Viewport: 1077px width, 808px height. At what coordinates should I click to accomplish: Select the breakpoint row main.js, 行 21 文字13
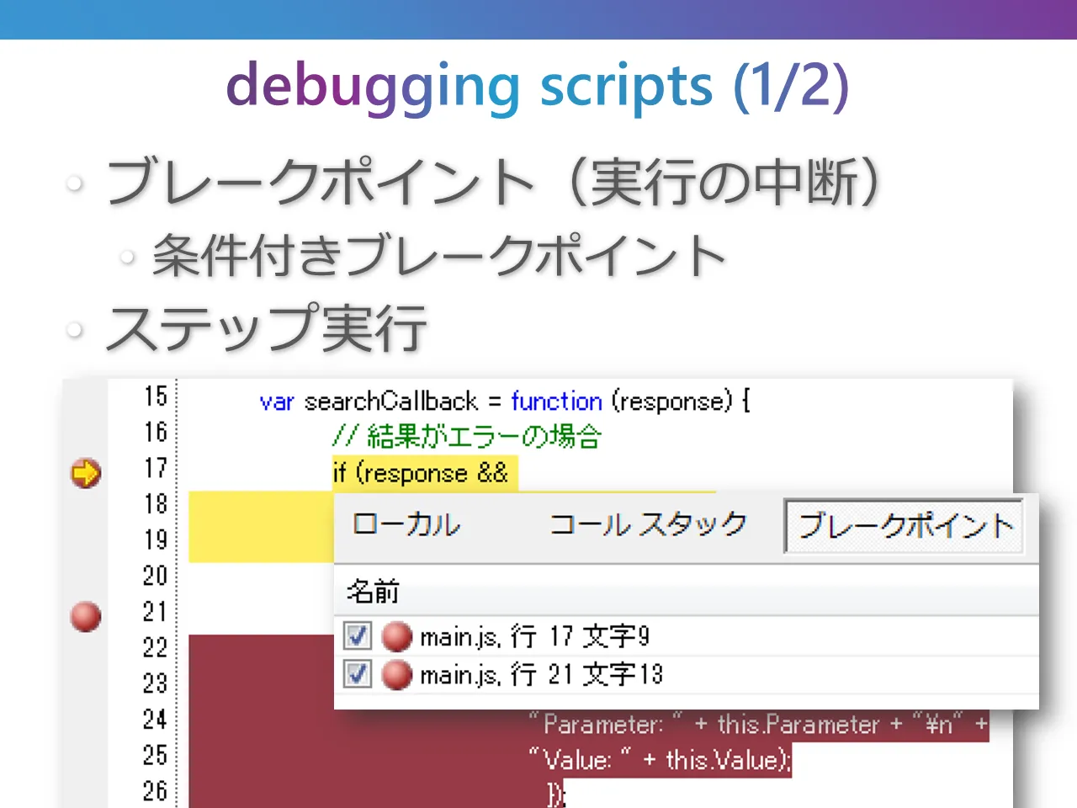point(686,674)
